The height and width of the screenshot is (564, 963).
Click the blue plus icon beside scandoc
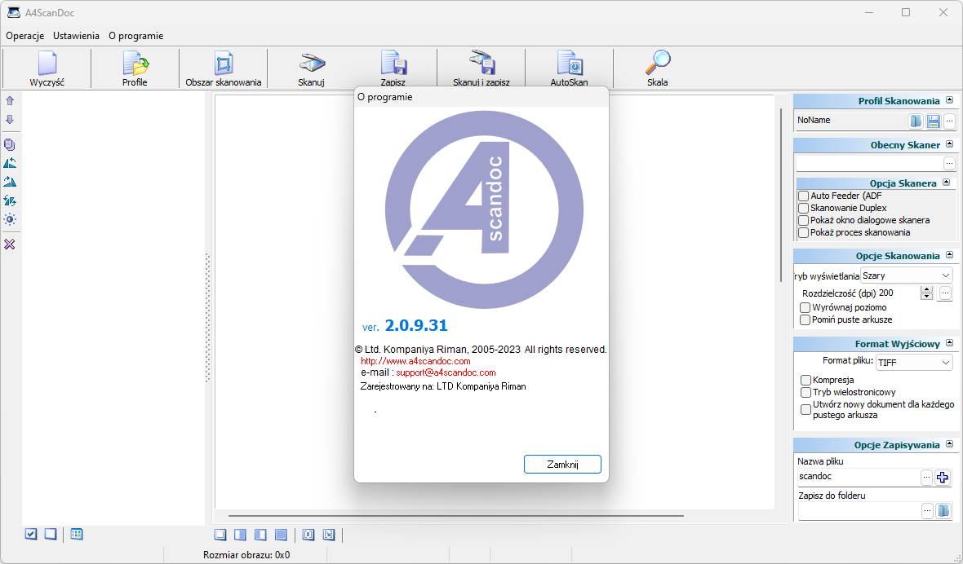click(x=943, y=478)
